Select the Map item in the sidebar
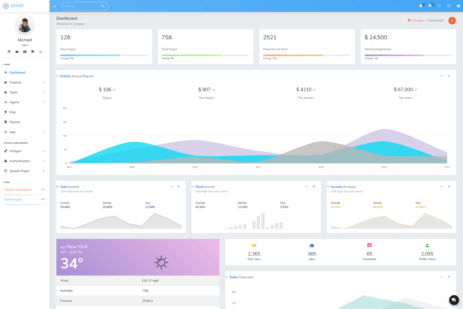Image resolution: width=463 pixels, height=309 pixels. (12, 112)
